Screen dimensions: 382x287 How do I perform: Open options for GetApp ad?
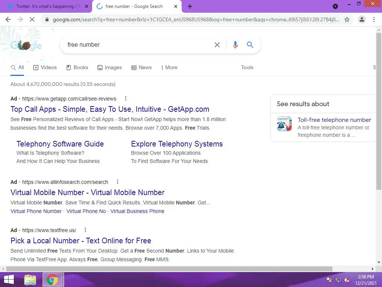pos(126,98)
